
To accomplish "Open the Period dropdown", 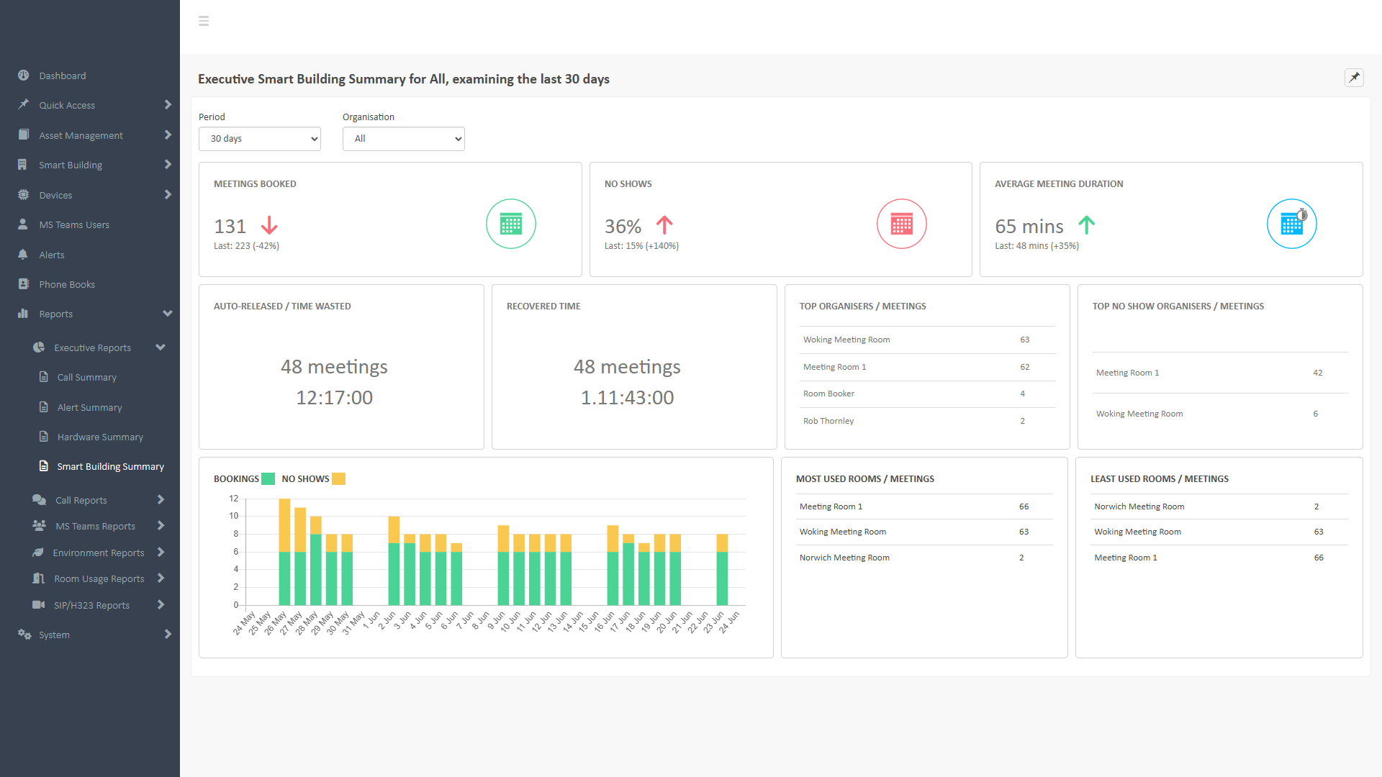I will (x=259, y=139).
